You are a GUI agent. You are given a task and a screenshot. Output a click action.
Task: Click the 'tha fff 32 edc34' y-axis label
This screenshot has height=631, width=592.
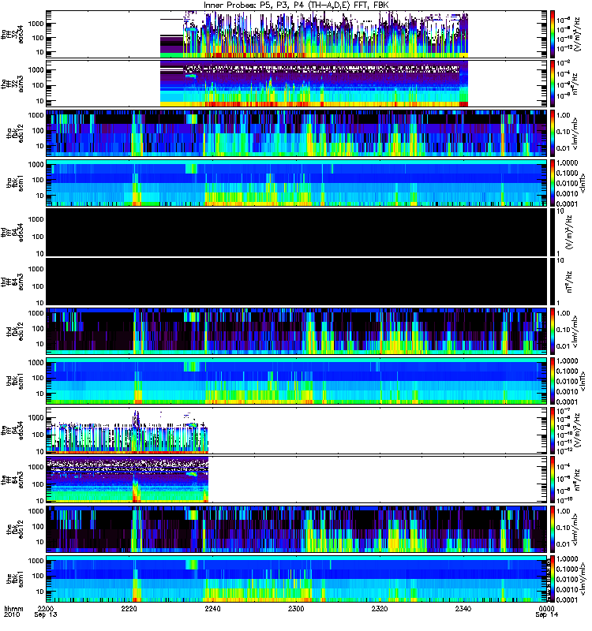12,35
